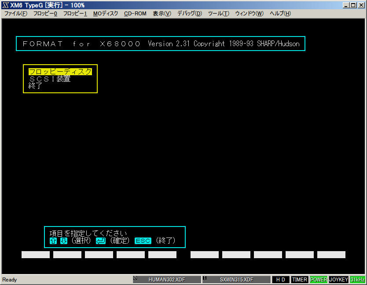
Task: Open the フロッピー1 menu
Action: [x=75, y=14]
